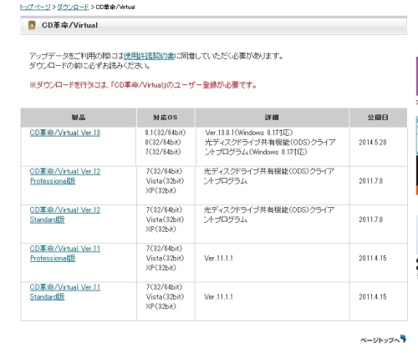Click the CD革命/Virtual section heading text

pos(69,25)
